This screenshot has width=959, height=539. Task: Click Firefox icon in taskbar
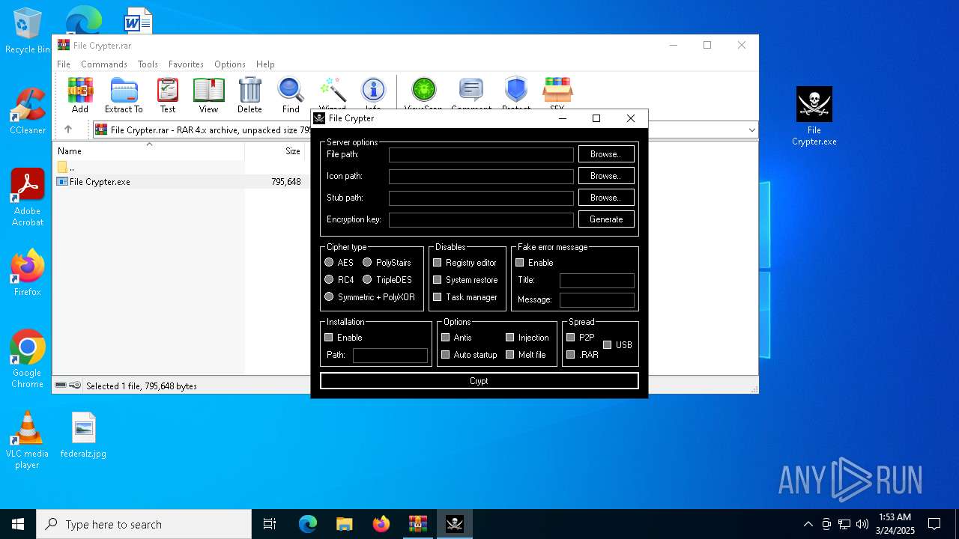click(381, 524)
